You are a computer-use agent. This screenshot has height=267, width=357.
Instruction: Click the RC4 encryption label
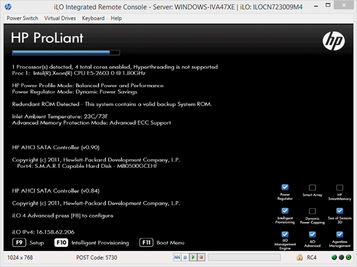(x=311, y=257)
